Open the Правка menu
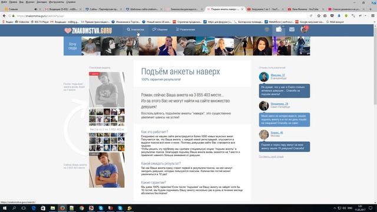This screenshot has width=377, height=212. pyautogui.click(x=13, y=2)
